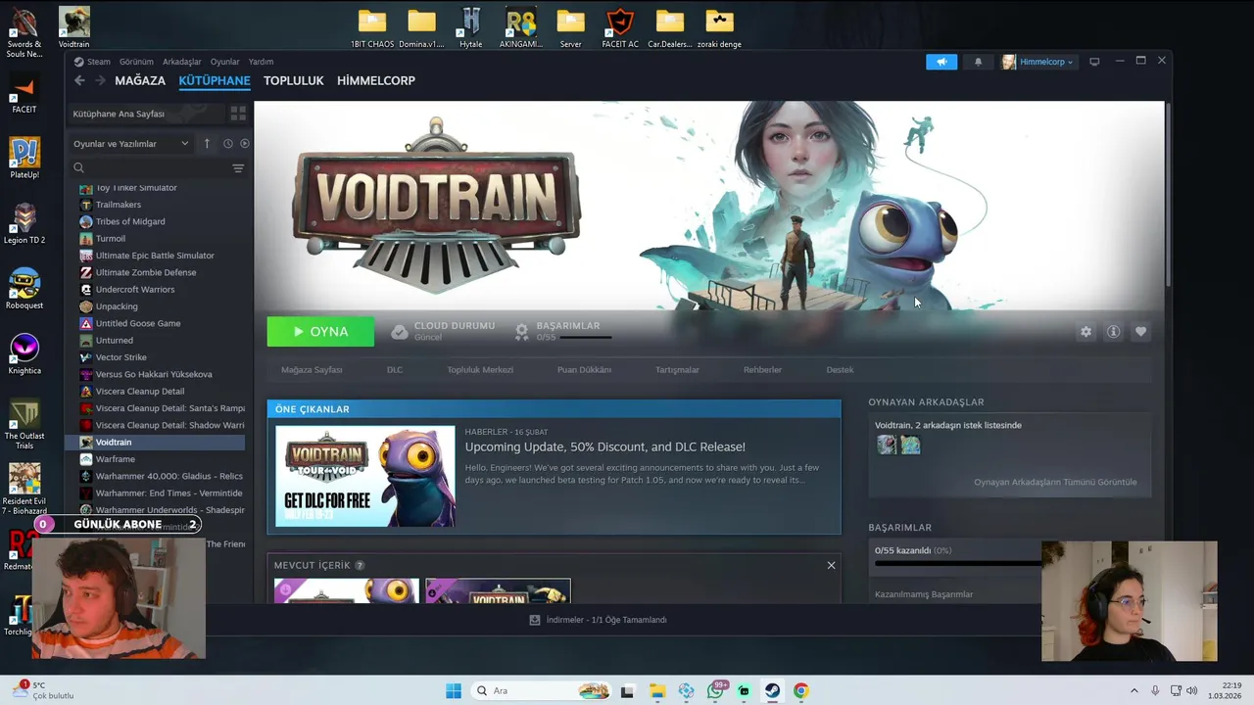The image size is (1254, 705).
Task: Open Windows Start menu
Action: [454, 690]
